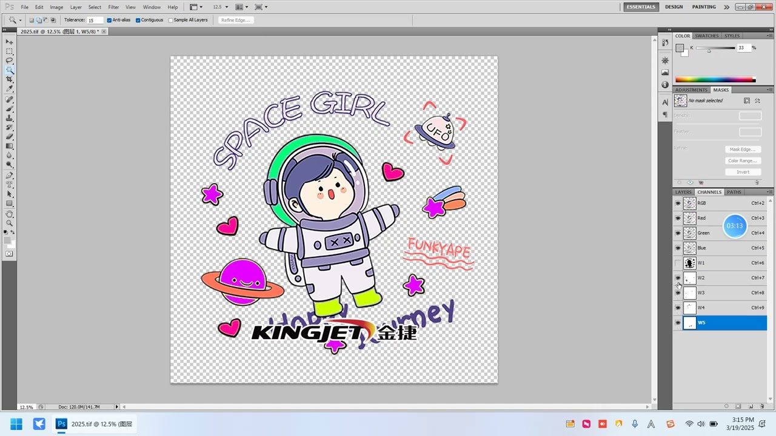Open the Select menu
The height and width of the screenshot is (436, 776).
[95, 7]
